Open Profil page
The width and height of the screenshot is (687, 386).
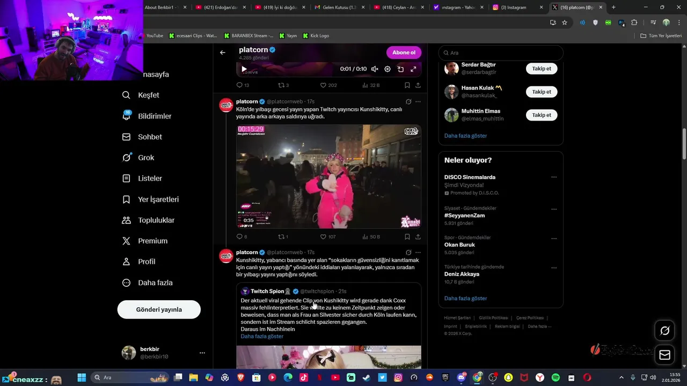139,262
